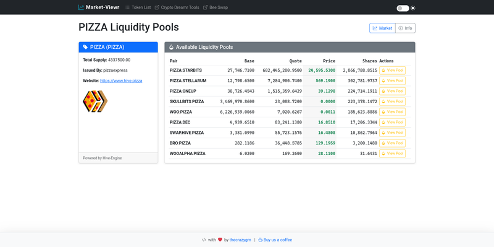The height and width of the screenshot is (247, 494).
Task: Click the price 39.1298
Action: click(x=327, y=91)
